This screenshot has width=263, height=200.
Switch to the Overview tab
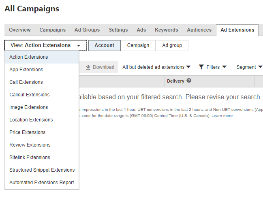20,30
